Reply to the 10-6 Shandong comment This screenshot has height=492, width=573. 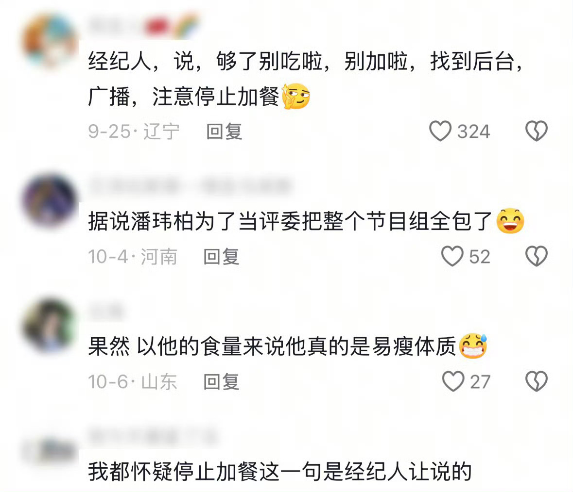point(222,382)
